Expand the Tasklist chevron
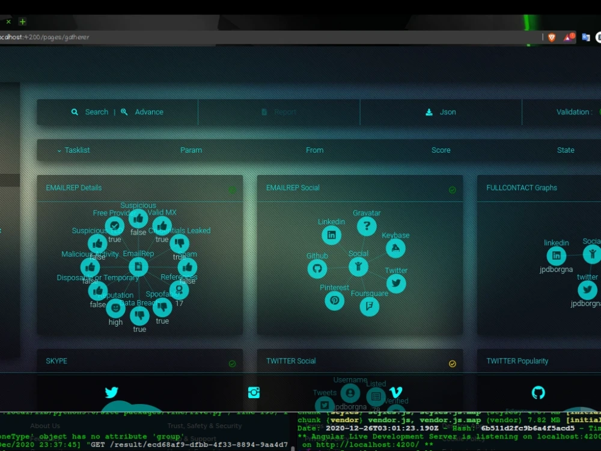601x451 pixels. [59, 151]
